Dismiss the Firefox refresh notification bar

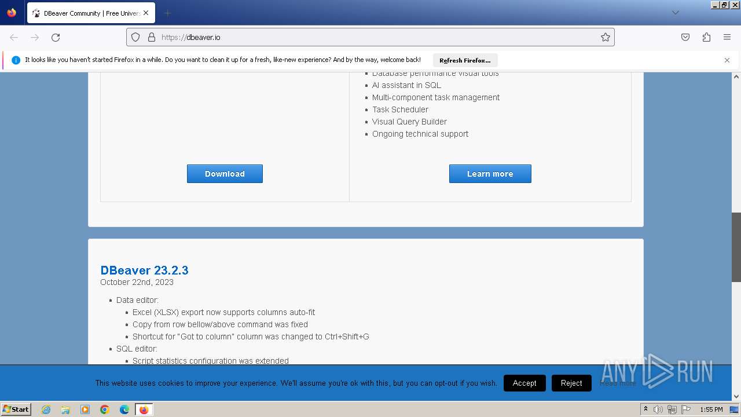tap(727, 60)
